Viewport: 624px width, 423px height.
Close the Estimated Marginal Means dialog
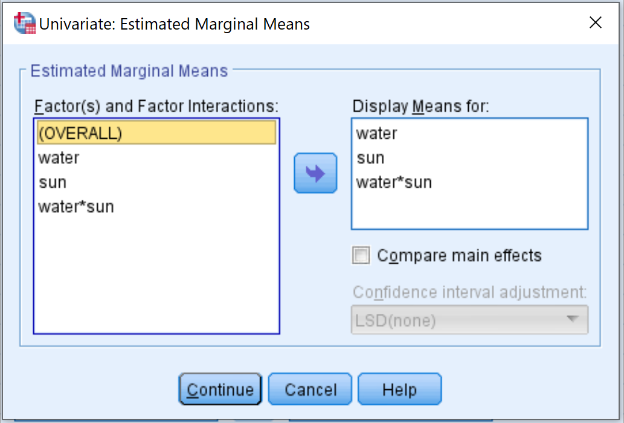[596, 23]
